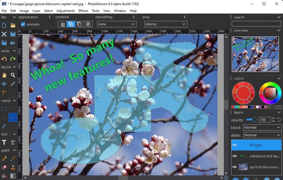Open an image using the yellow folder icon
The height and width of the screenshot is (180, 283).
13,26
